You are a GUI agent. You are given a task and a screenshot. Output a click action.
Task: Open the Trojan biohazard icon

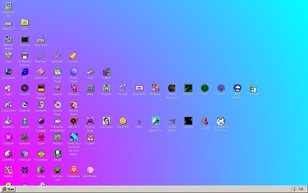coord(41,137)
